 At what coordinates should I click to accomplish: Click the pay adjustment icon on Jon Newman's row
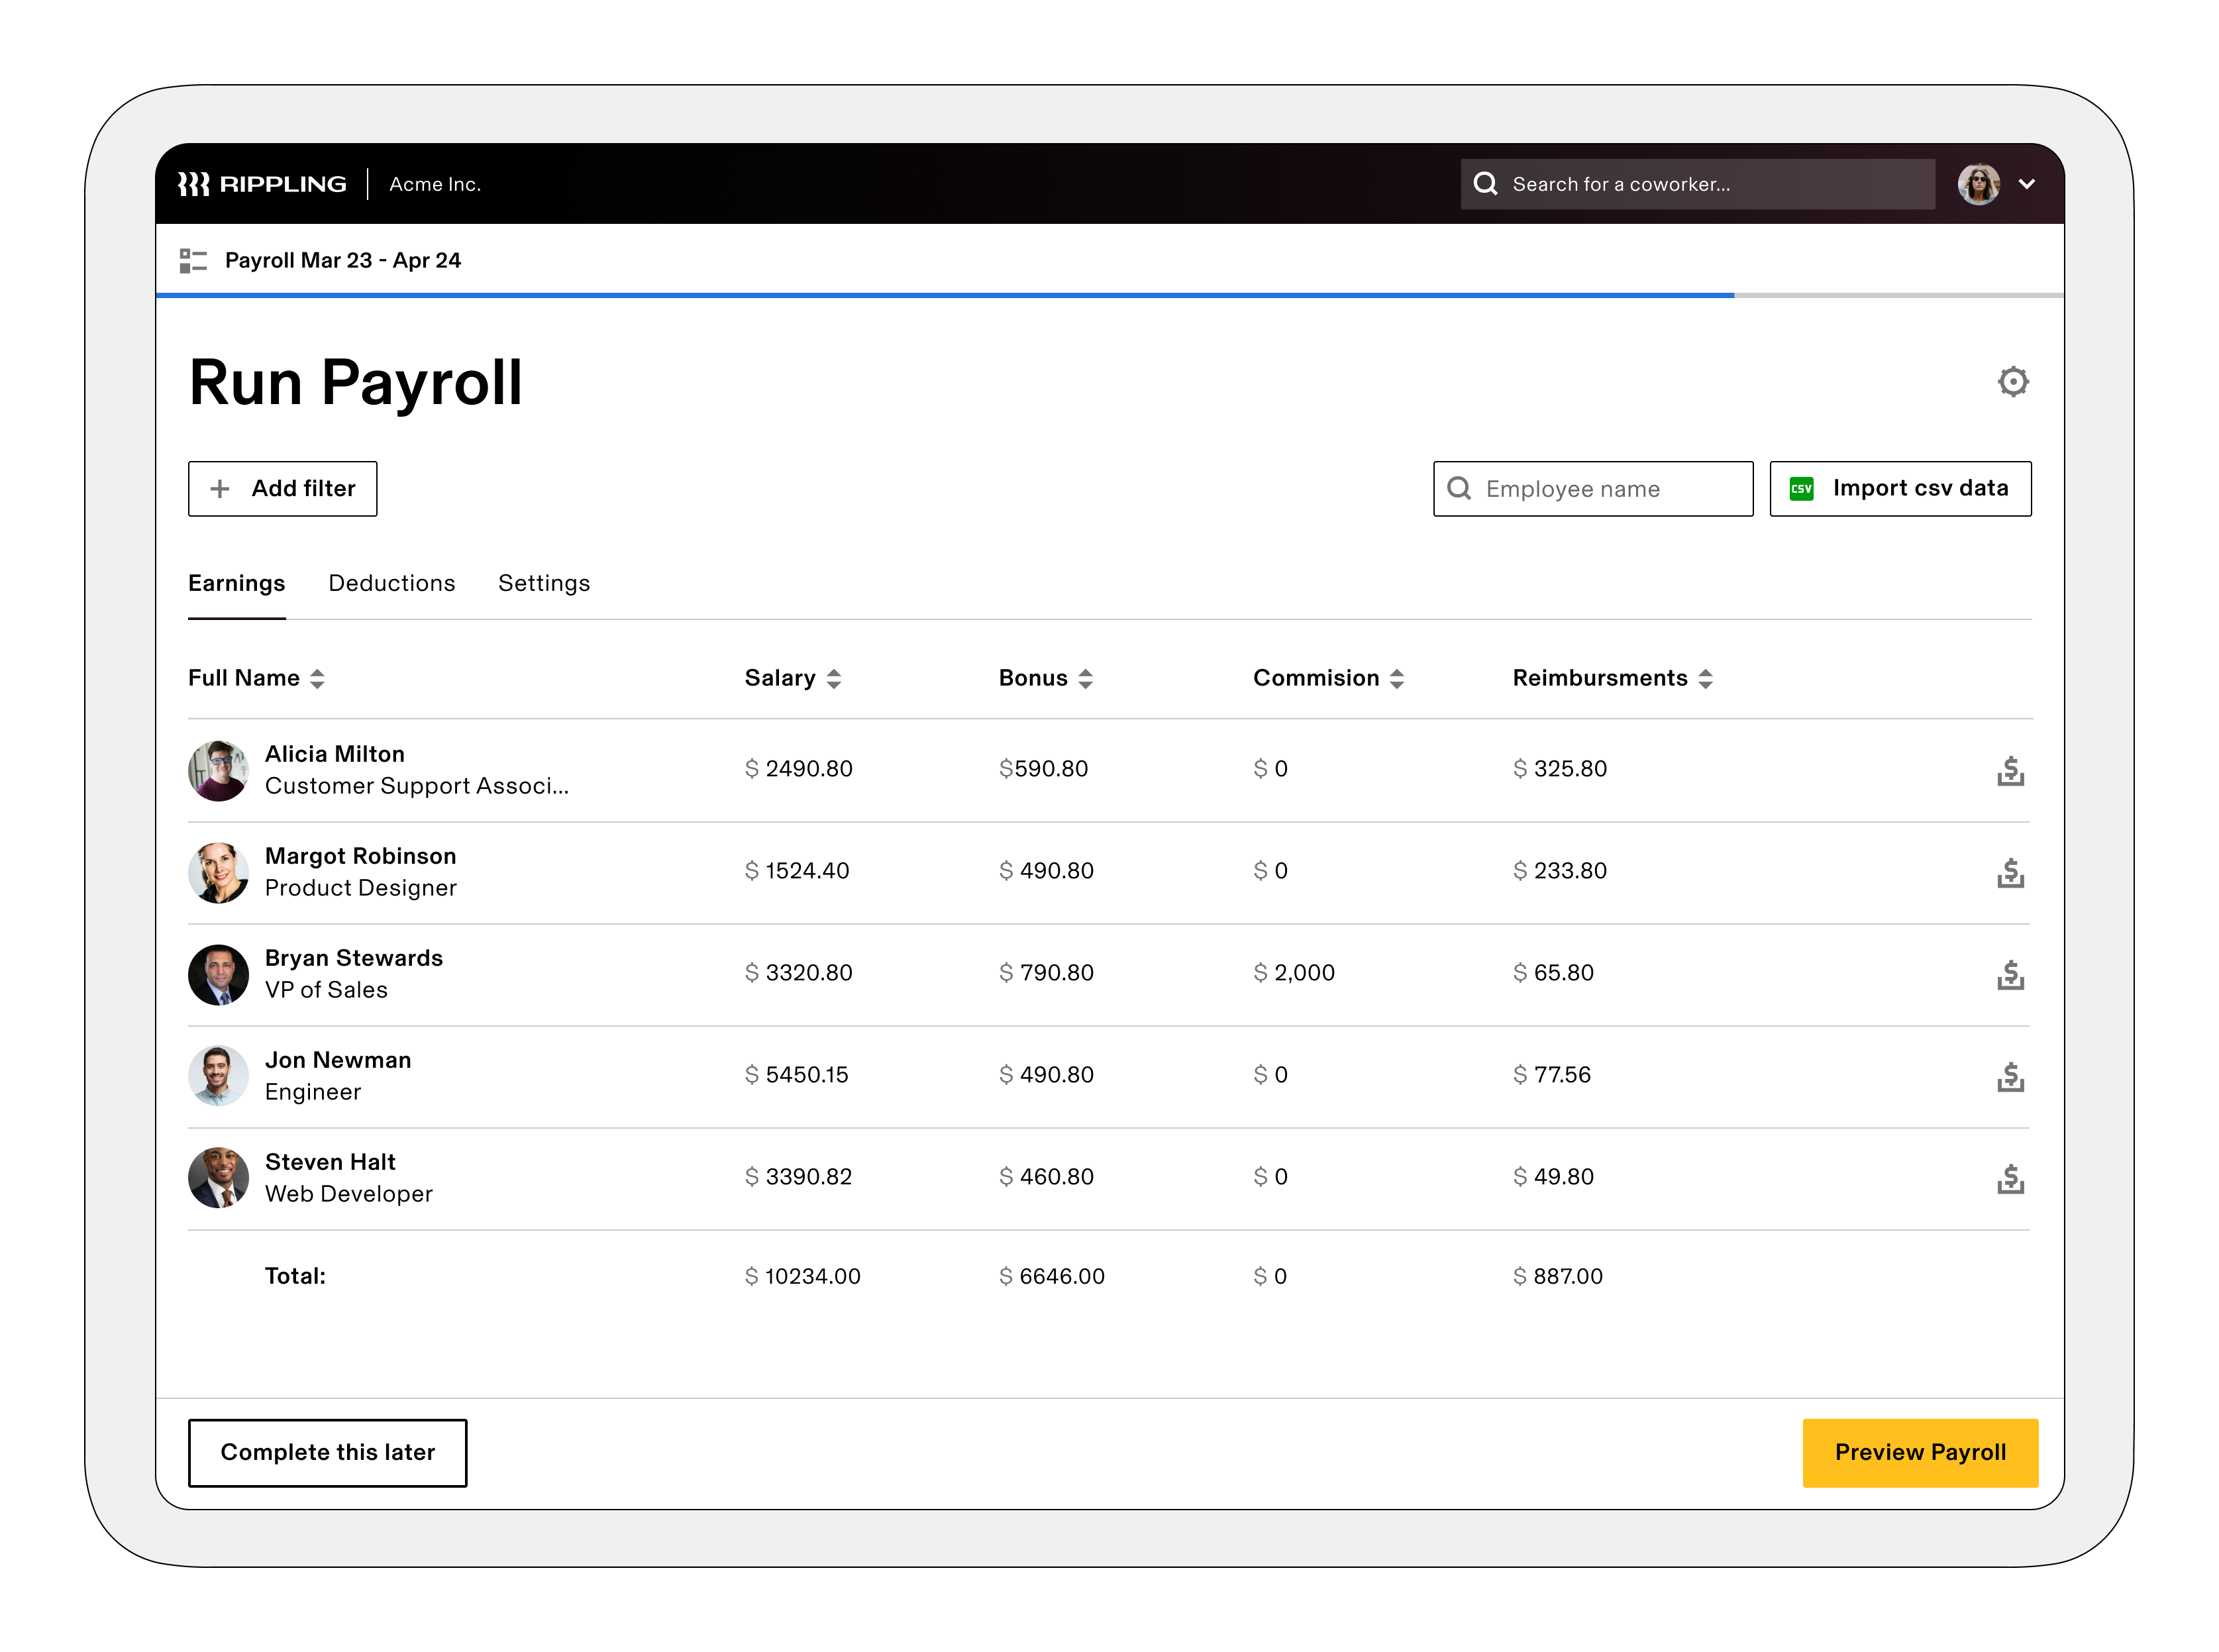click(2011, 1077)
